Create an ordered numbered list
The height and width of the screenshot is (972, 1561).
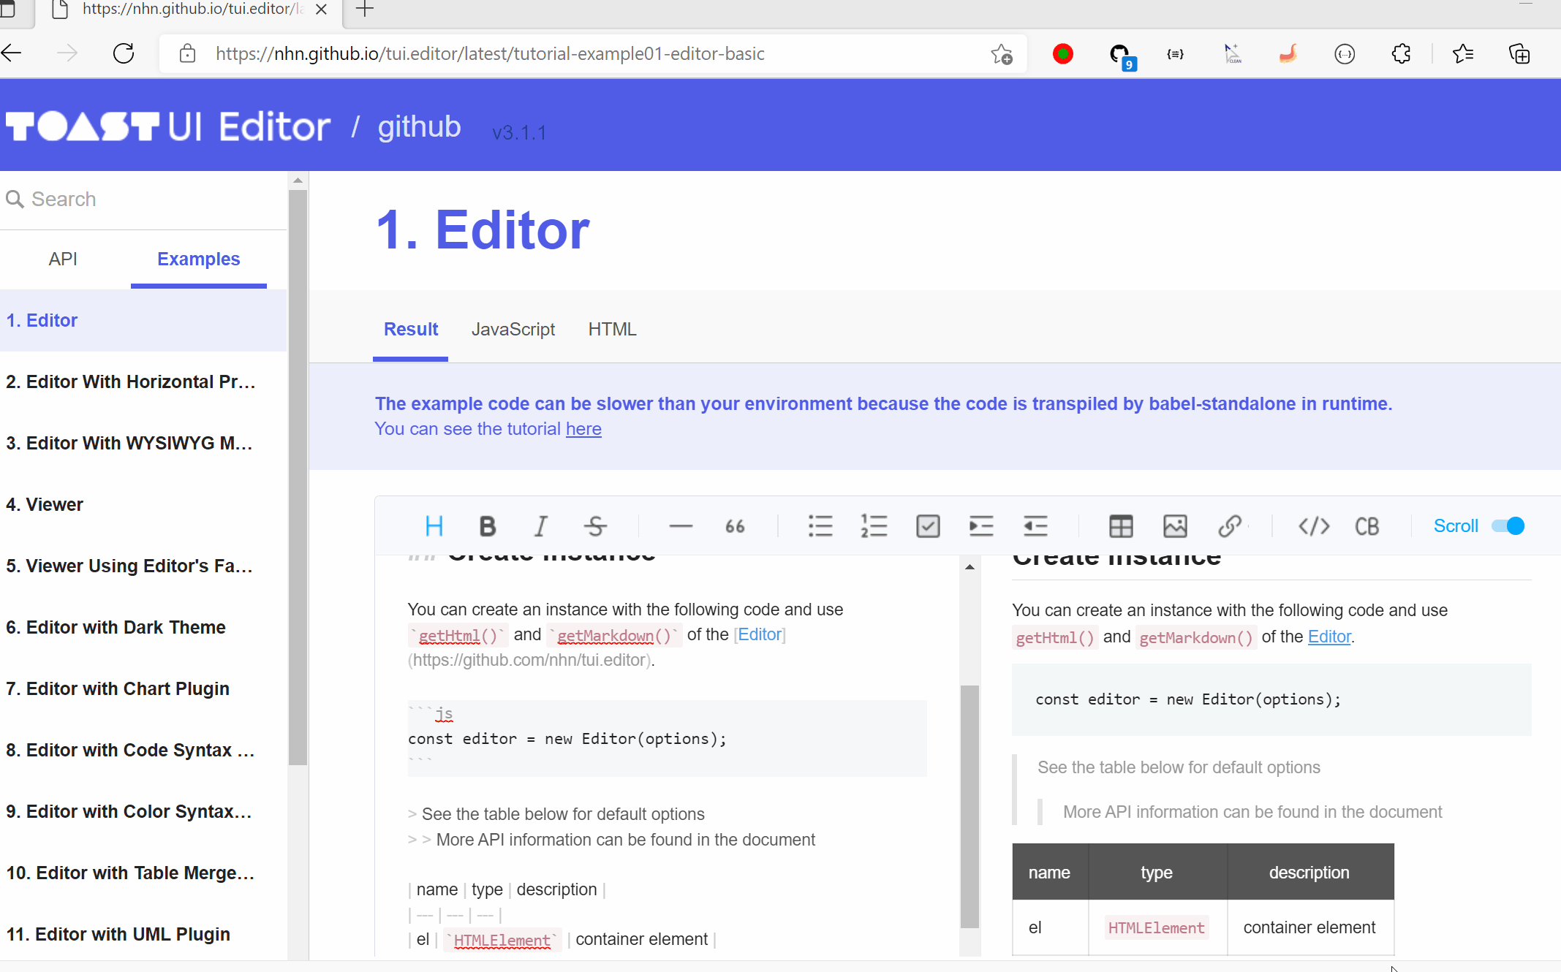pyautogui.click(x=874, y=525)
